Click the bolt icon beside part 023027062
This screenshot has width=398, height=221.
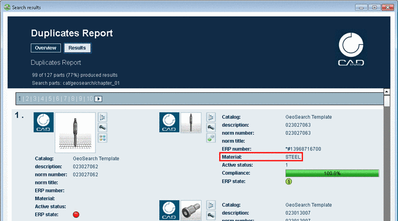[x=102, y=128]
